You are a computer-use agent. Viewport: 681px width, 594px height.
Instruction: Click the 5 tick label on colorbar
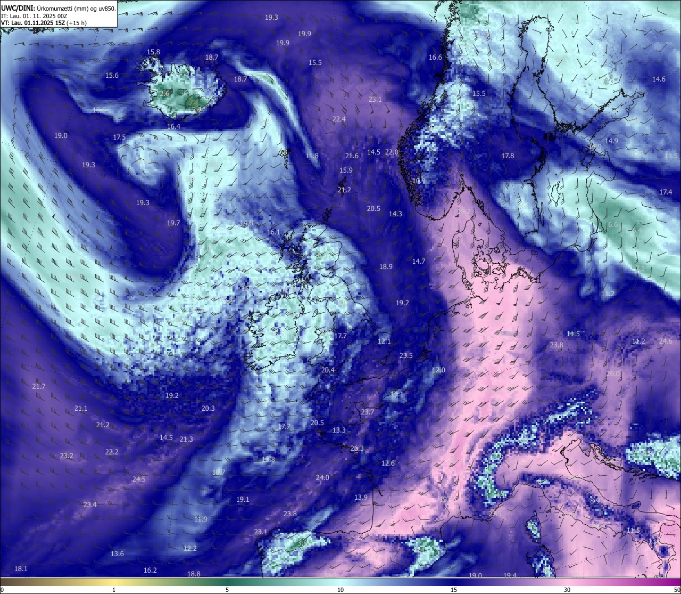point(227,590)
